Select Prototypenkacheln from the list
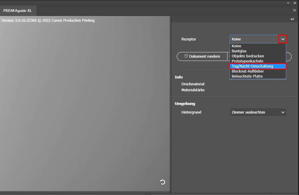299x195 pixels. click(x=258, y=61)
